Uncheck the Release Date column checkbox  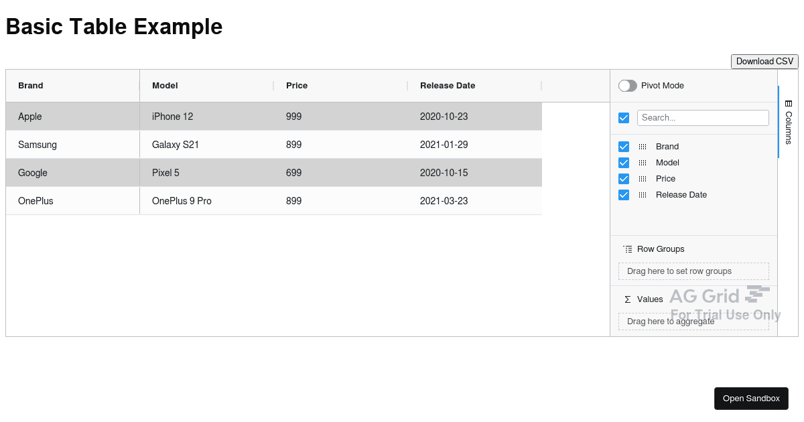pos(624,195)
